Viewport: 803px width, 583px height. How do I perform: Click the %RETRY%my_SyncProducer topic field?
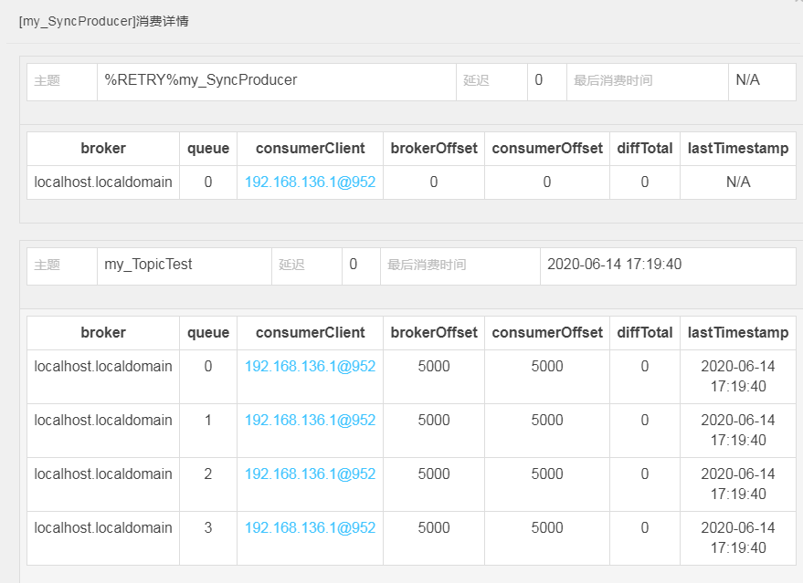[x=277, y=82]
